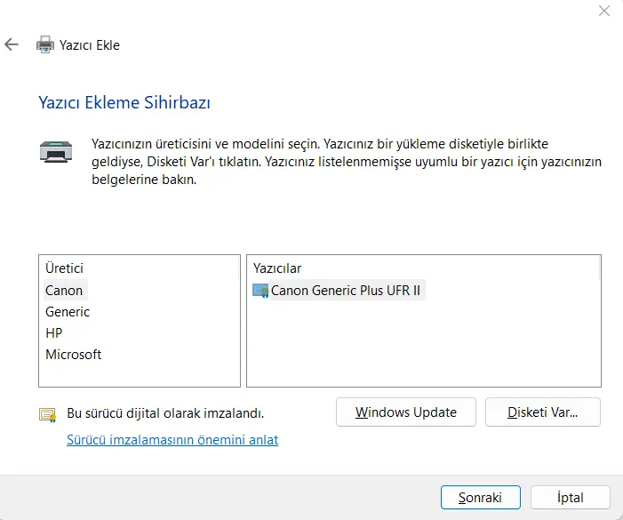Image resolution: width=623 pixels, height=520 pixels.
Task: Click the printer icon beside Yazıcı Ekle
Action: click(x=45, y=44)
